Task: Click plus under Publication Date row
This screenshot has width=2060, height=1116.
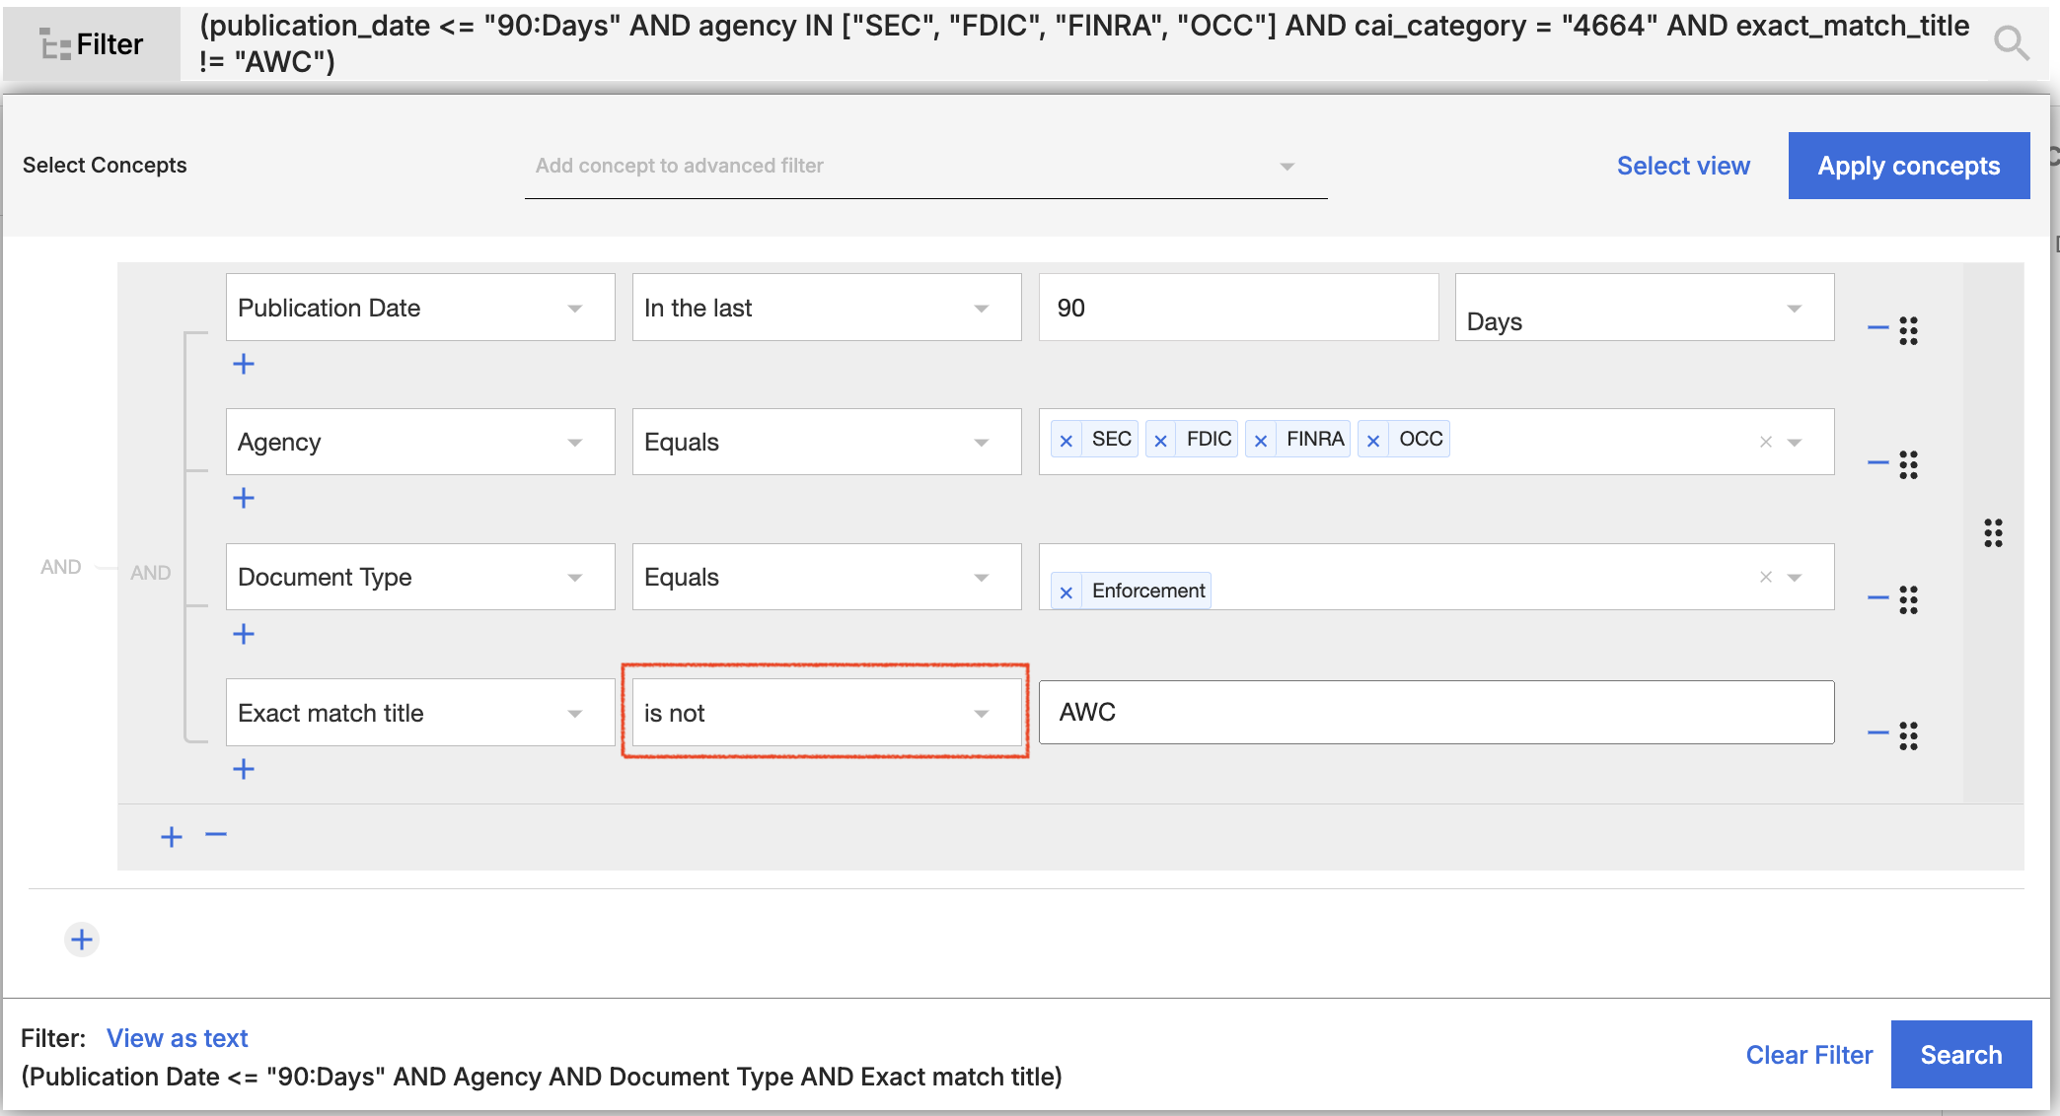Action: 244,364
